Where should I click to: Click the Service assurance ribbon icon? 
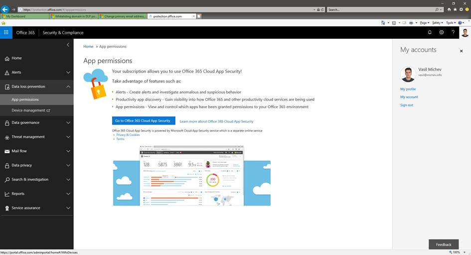[x=7, y=208]
